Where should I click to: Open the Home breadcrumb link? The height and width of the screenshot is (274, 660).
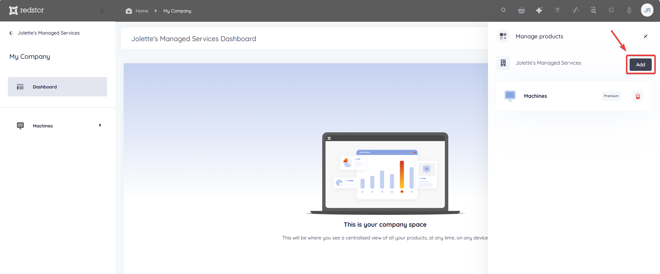pyautogui.click(x=142, y=11)
